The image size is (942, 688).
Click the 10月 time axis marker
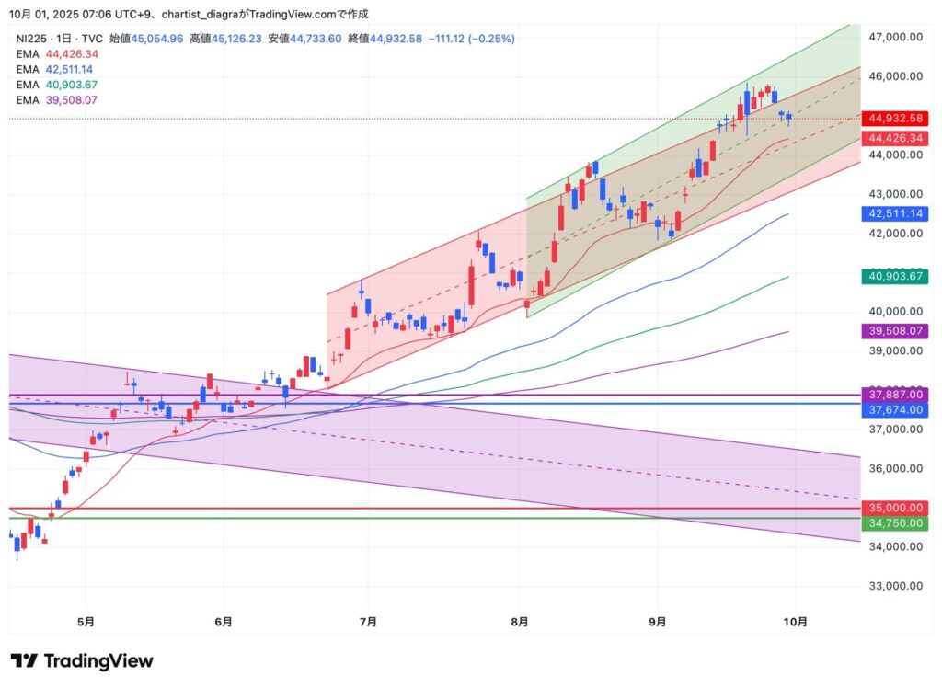coord(797,622)
